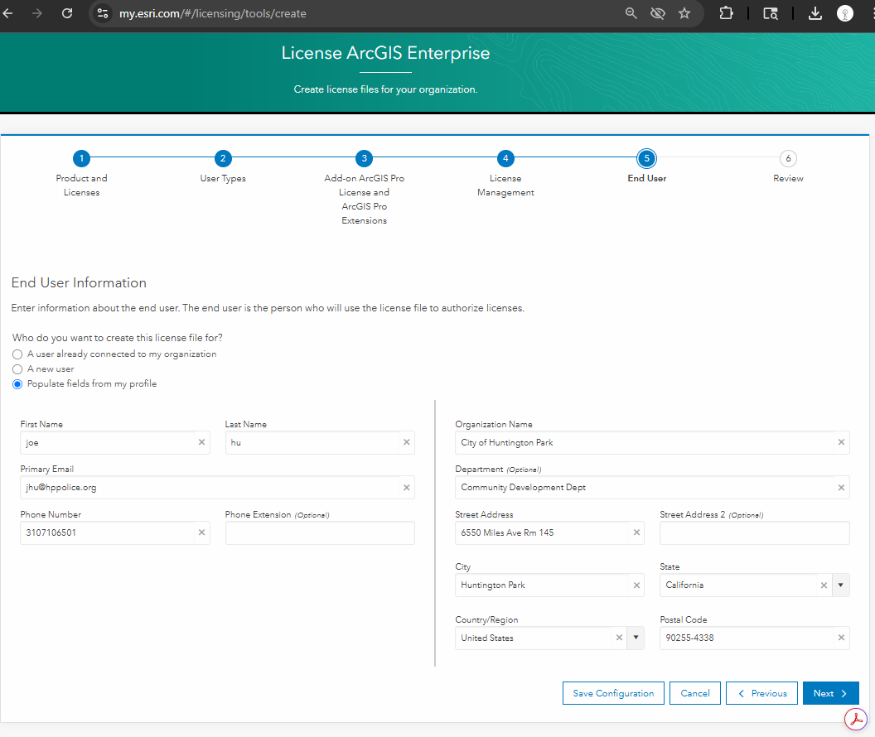Proceed with the Next button
Screen dimensions: 875x737
point(830,693)
